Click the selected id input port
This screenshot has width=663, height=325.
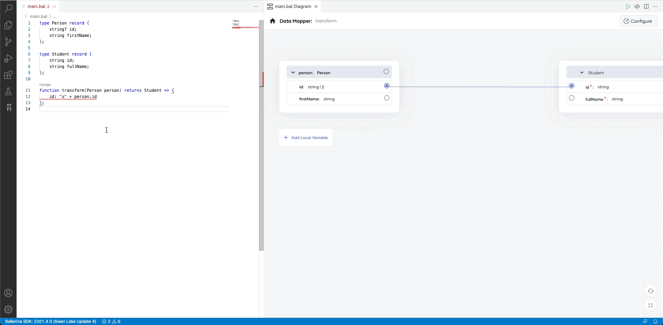386,86
